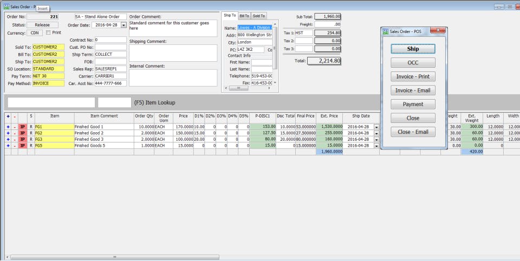The image size is (520, 261).
Task: Toggle the Print checkbox
Action: tap(48, 32)
